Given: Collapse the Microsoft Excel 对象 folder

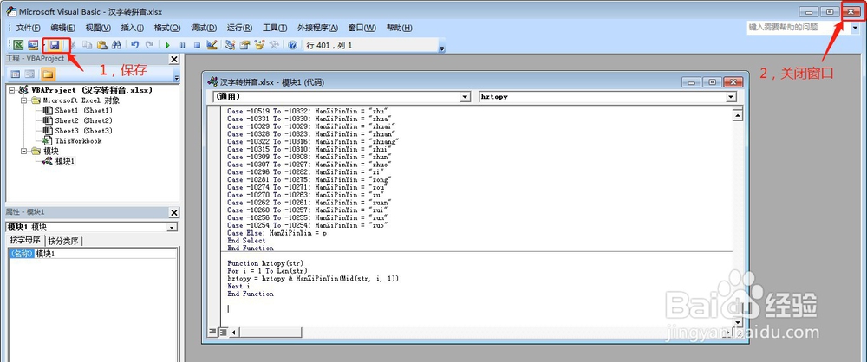Looking at the screenshot, I should point(23,100).
